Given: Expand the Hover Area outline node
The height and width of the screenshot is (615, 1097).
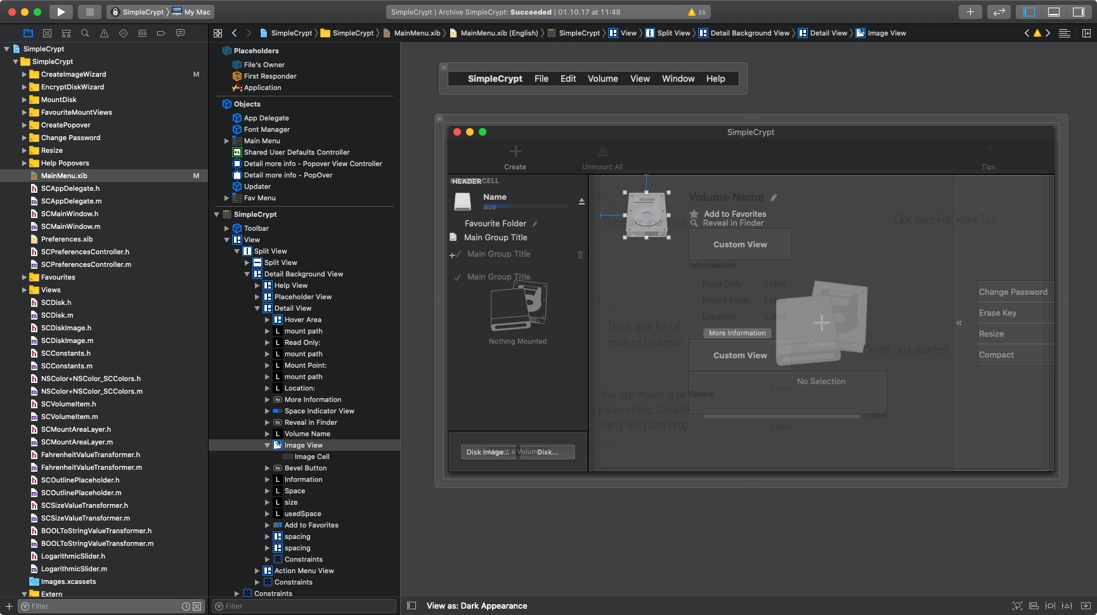Looking at the screenshot, I should pos(267,320).
